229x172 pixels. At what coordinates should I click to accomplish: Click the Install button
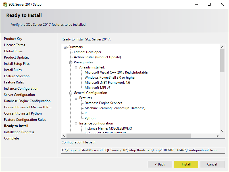click(x=186, y=164)
